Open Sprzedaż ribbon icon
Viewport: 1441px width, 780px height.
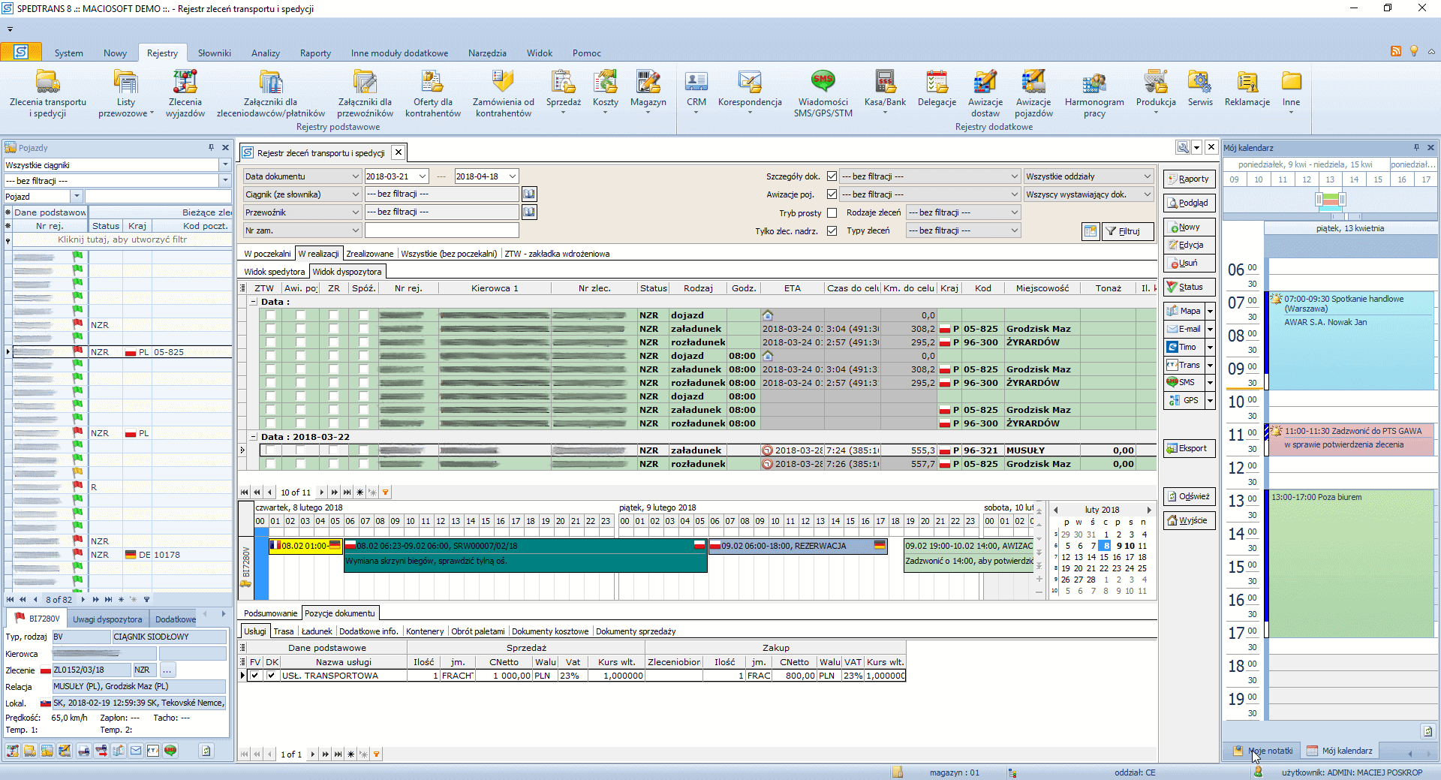pos(564,93)
